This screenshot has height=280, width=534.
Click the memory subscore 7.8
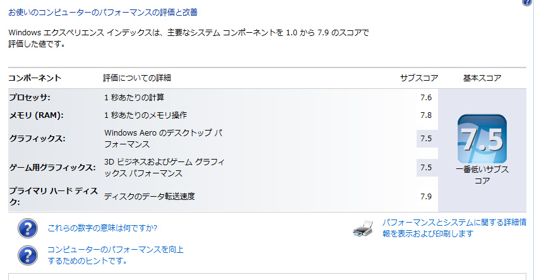425,115
